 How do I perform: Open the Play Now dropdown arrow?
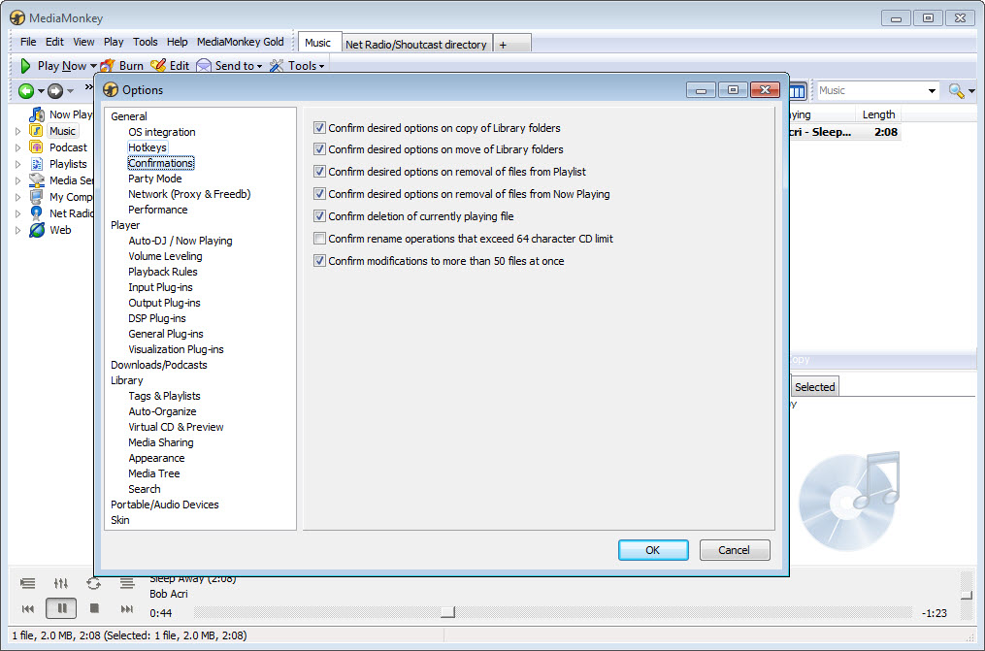point(93,66)
